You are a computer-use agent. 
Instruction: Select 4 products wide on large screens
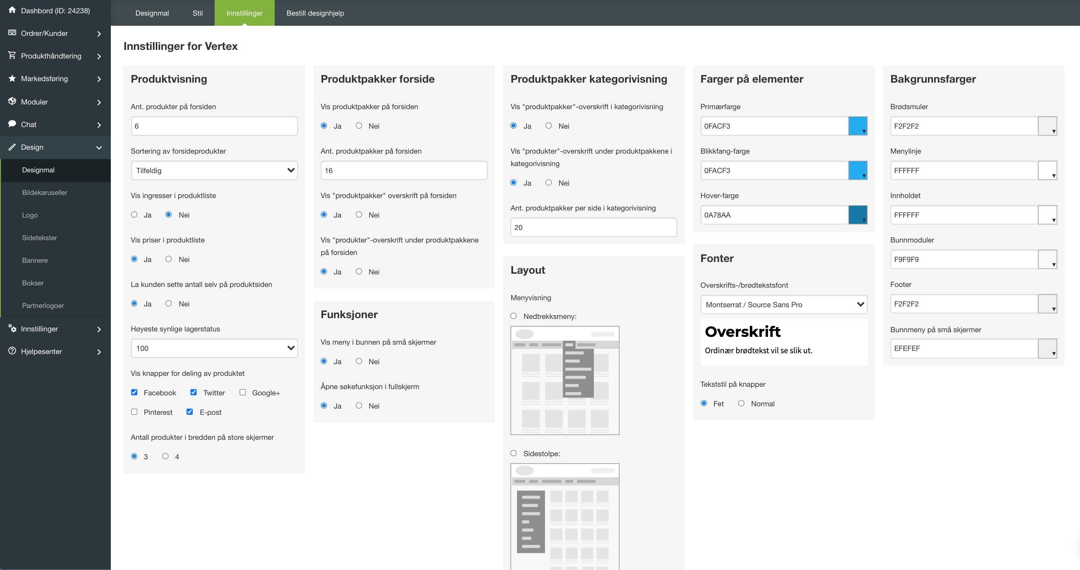coord(165,456)
